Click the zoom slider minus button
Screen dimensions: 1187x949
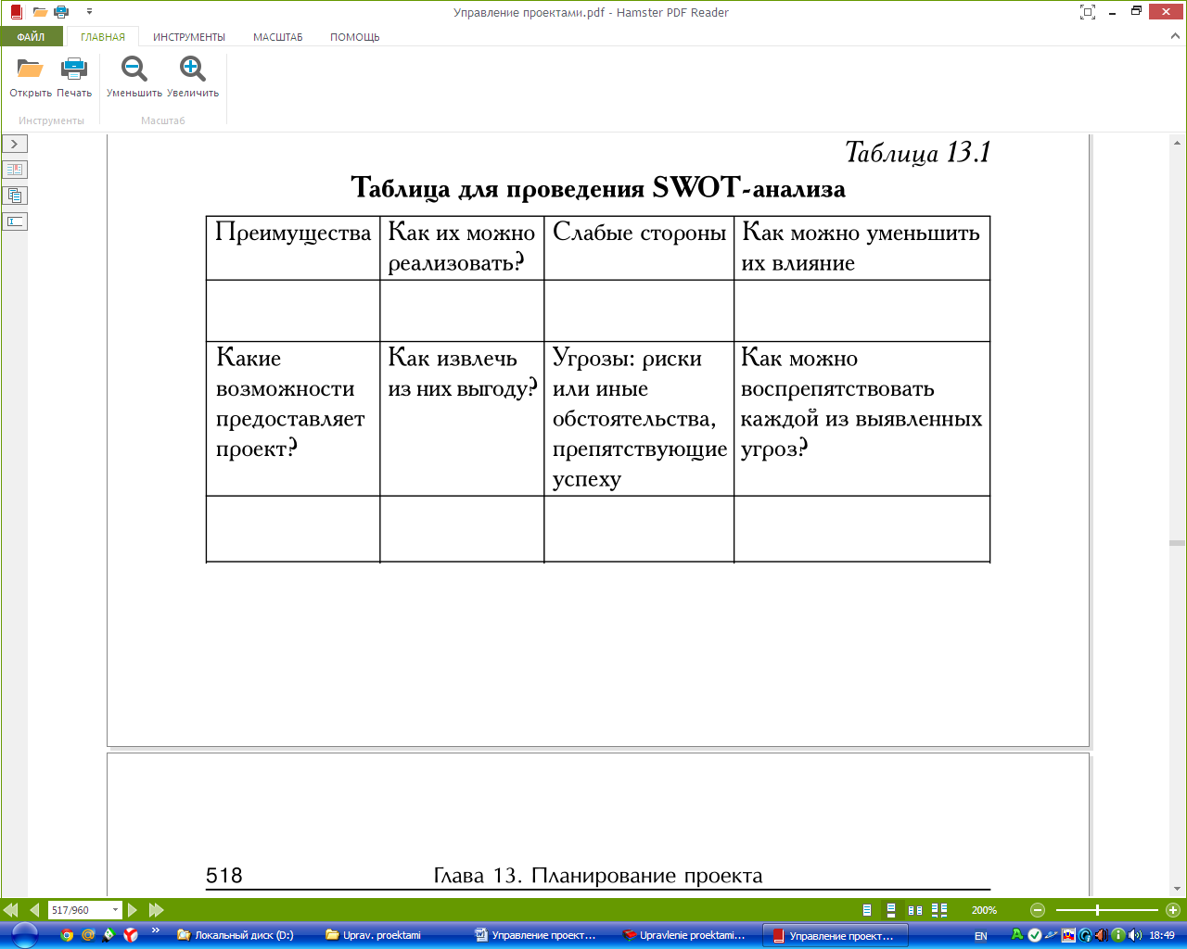(1038, 910)
